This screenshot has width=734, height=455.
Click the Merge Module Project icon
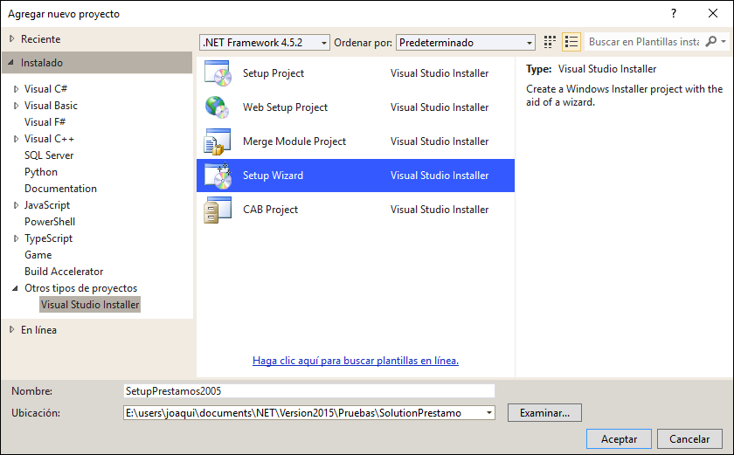(x=218, y=141)
